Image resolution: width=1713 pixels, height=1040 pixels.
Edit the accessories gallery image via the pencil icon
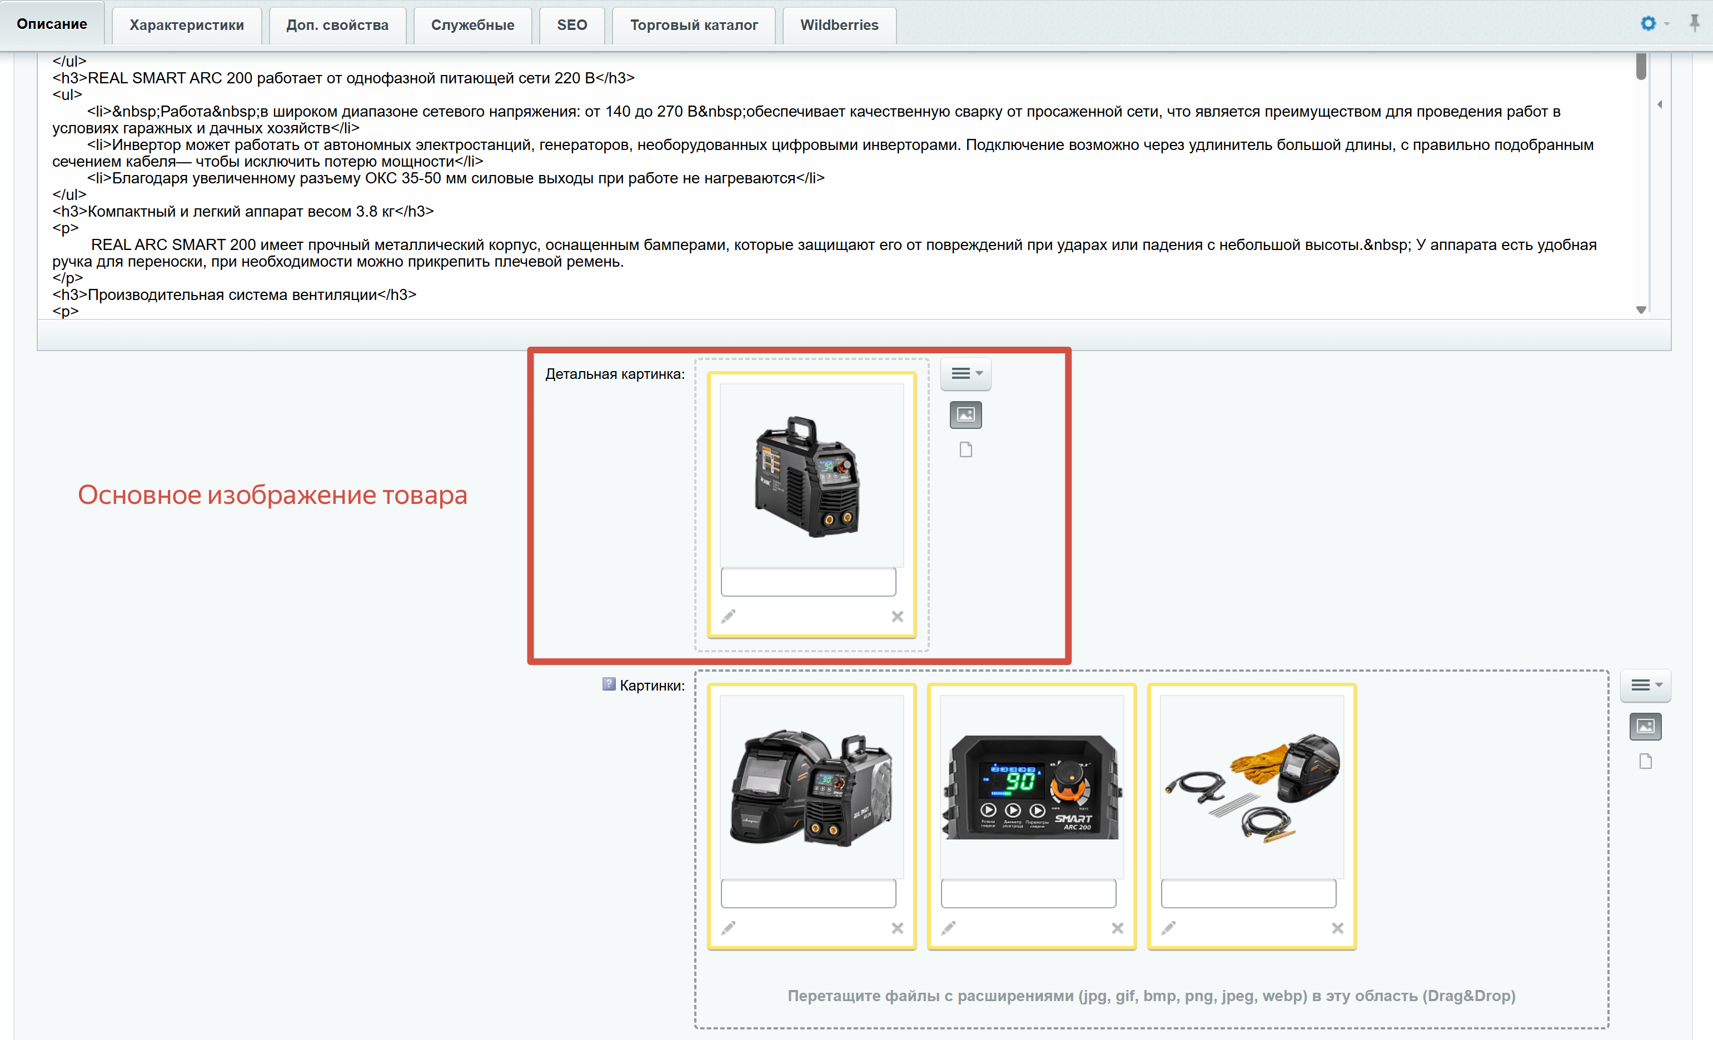[1168, 928]
